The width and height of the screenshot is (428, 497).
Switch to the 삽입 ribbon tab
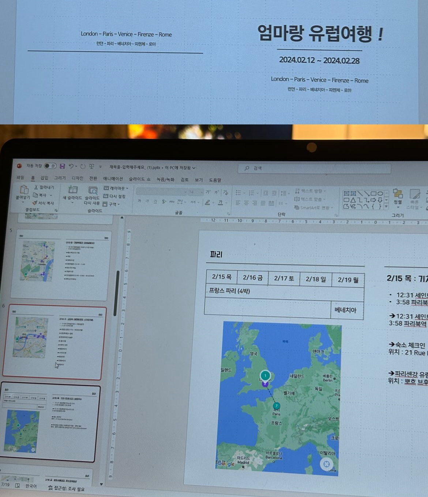pyautogui.click(x=44, y=178)
